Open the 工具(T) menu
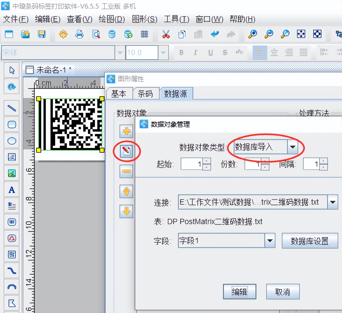The height and width of the screenshot is (313, 342). click(x=176, y=19)
